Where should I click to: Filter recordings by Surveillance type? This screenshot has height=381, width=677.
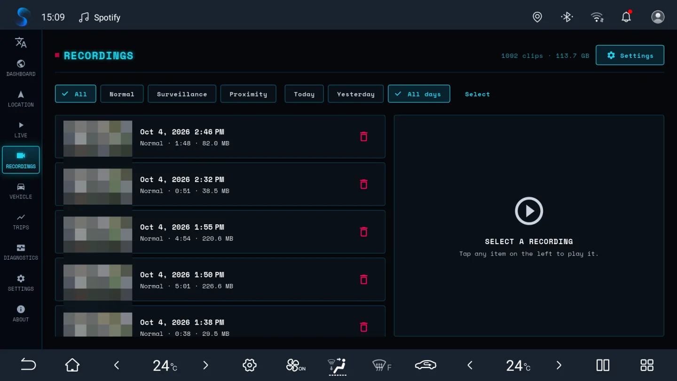click(x=182, y=94)
